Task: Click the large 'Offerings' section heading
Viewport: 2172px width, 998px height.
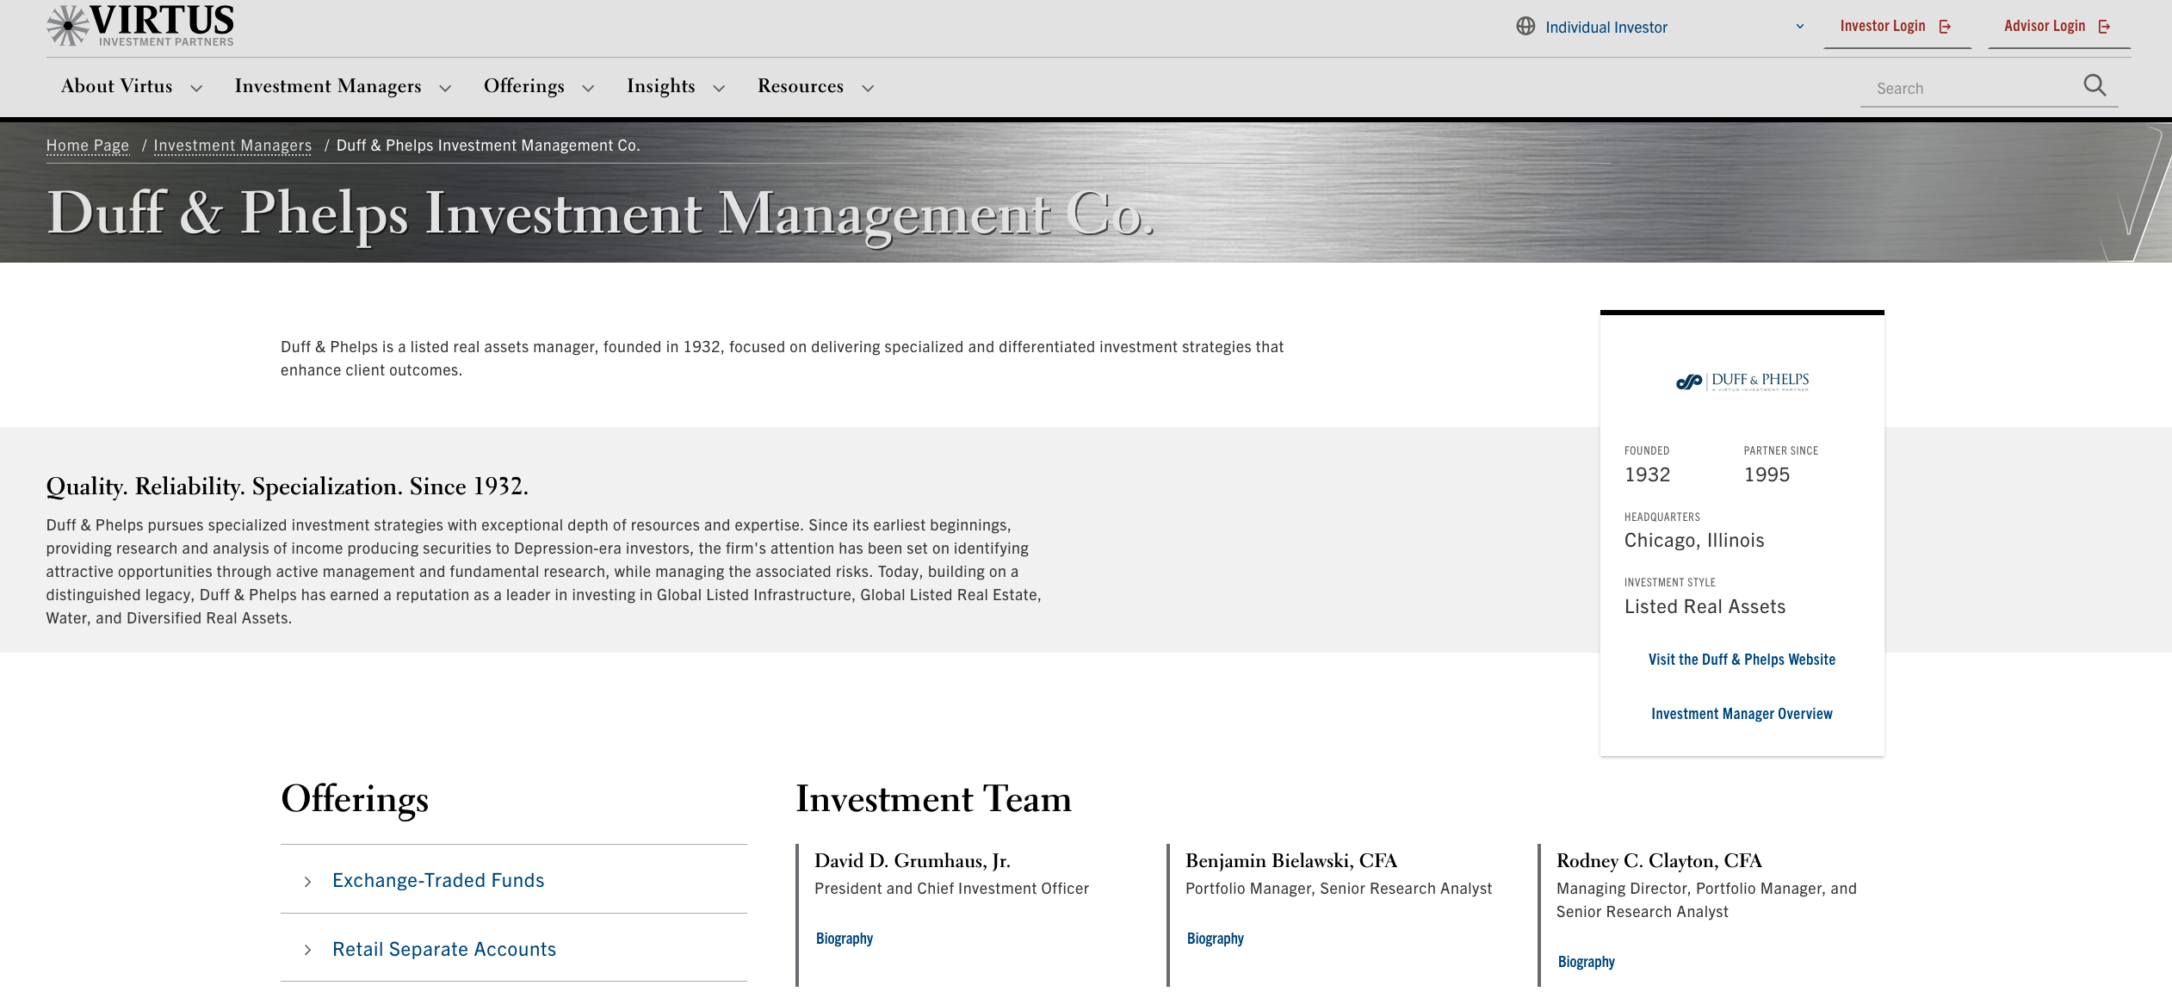Action: click(355, 800)
